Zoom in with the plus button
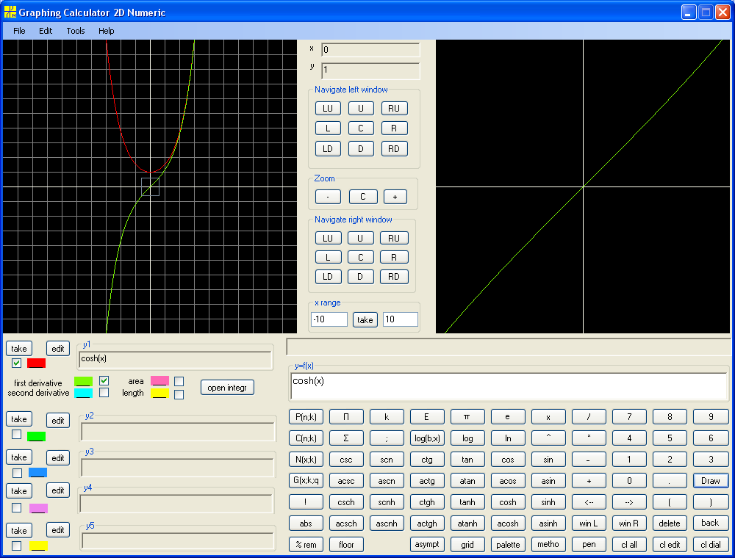Image resolution: width=735 pixels, height=558 pixels. (395, 197)
